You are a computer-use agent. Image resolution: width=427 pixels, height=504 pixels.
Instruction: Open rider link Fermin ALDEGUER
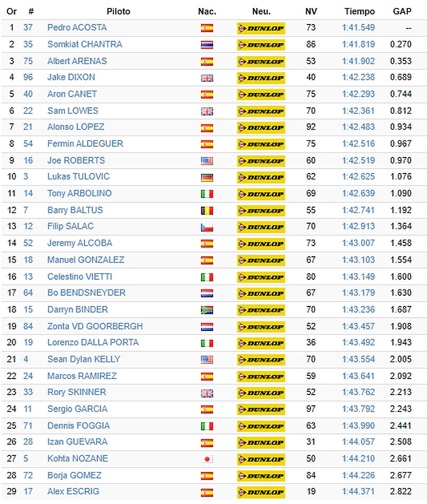point(85,144)
